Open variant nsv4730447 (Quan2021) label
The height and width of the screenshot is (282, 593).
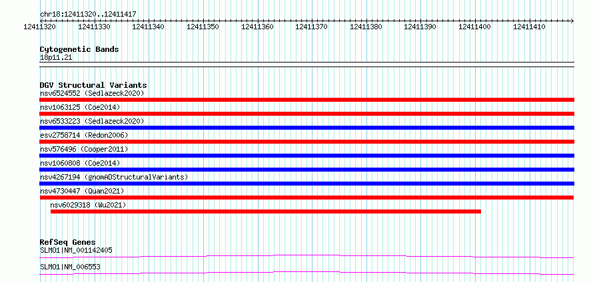[82, 191]
